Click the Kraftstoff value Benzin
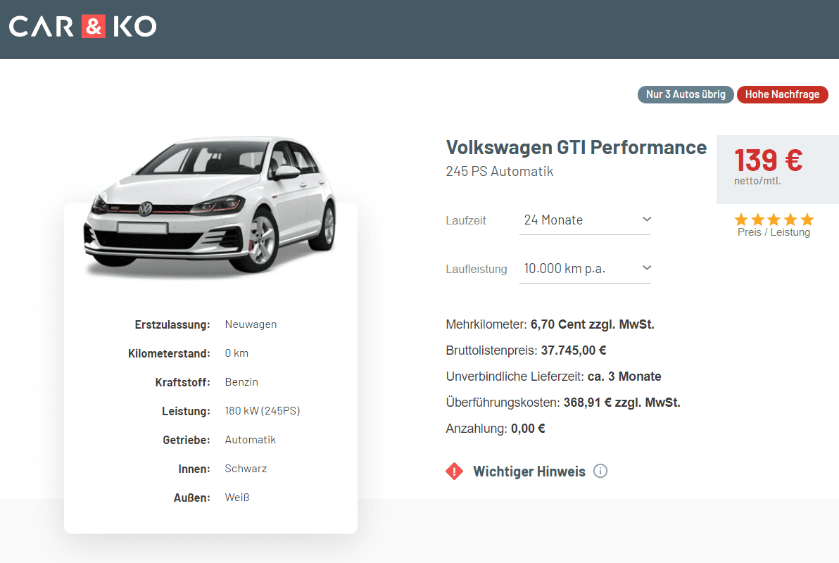Viewport: 839px width, 563px height. pyautogui.click(x=241, y=382)
